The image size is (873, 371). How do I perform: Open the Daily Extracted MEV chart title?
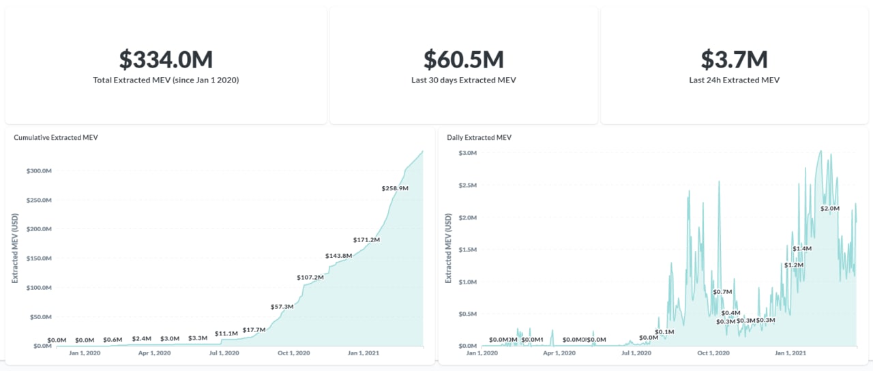point(479,137)
